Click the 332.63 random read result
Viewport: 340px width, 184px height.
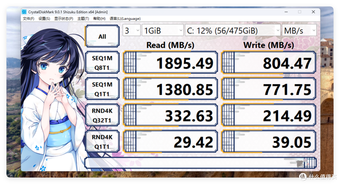tap(170, 115)
